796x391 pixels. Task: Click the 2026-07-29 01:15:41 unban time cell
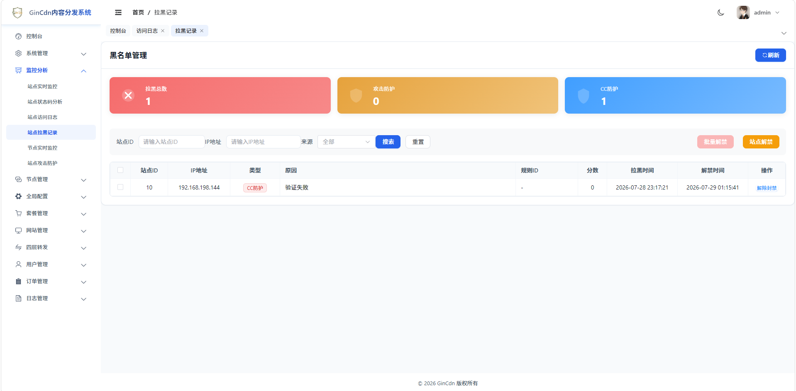713,187
